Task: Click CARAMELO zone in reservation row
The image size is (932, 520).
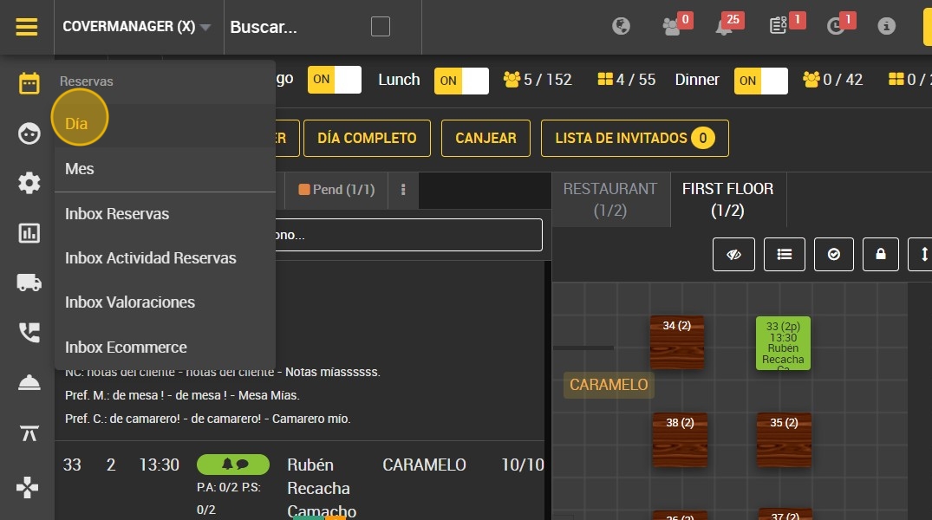Action: (x=424, y=465)
